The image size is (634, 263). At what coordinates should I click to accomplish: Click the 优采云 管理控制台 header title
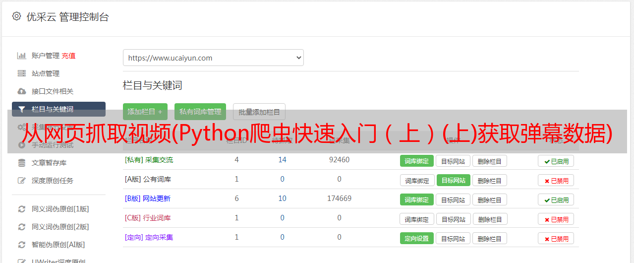(67, 17)
